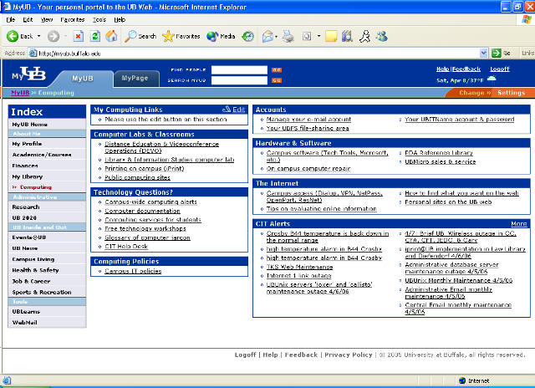Click the Search MyUB input field
Image resolution: width=535 pixels, height=388 pixels.
pos(239,80)
